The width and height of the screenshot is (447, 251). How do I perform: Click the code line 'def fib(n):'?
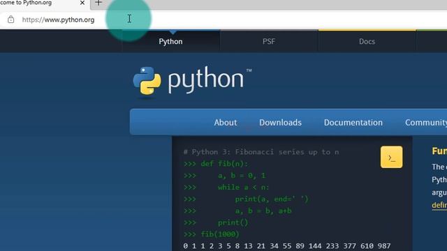coord(224,164)
